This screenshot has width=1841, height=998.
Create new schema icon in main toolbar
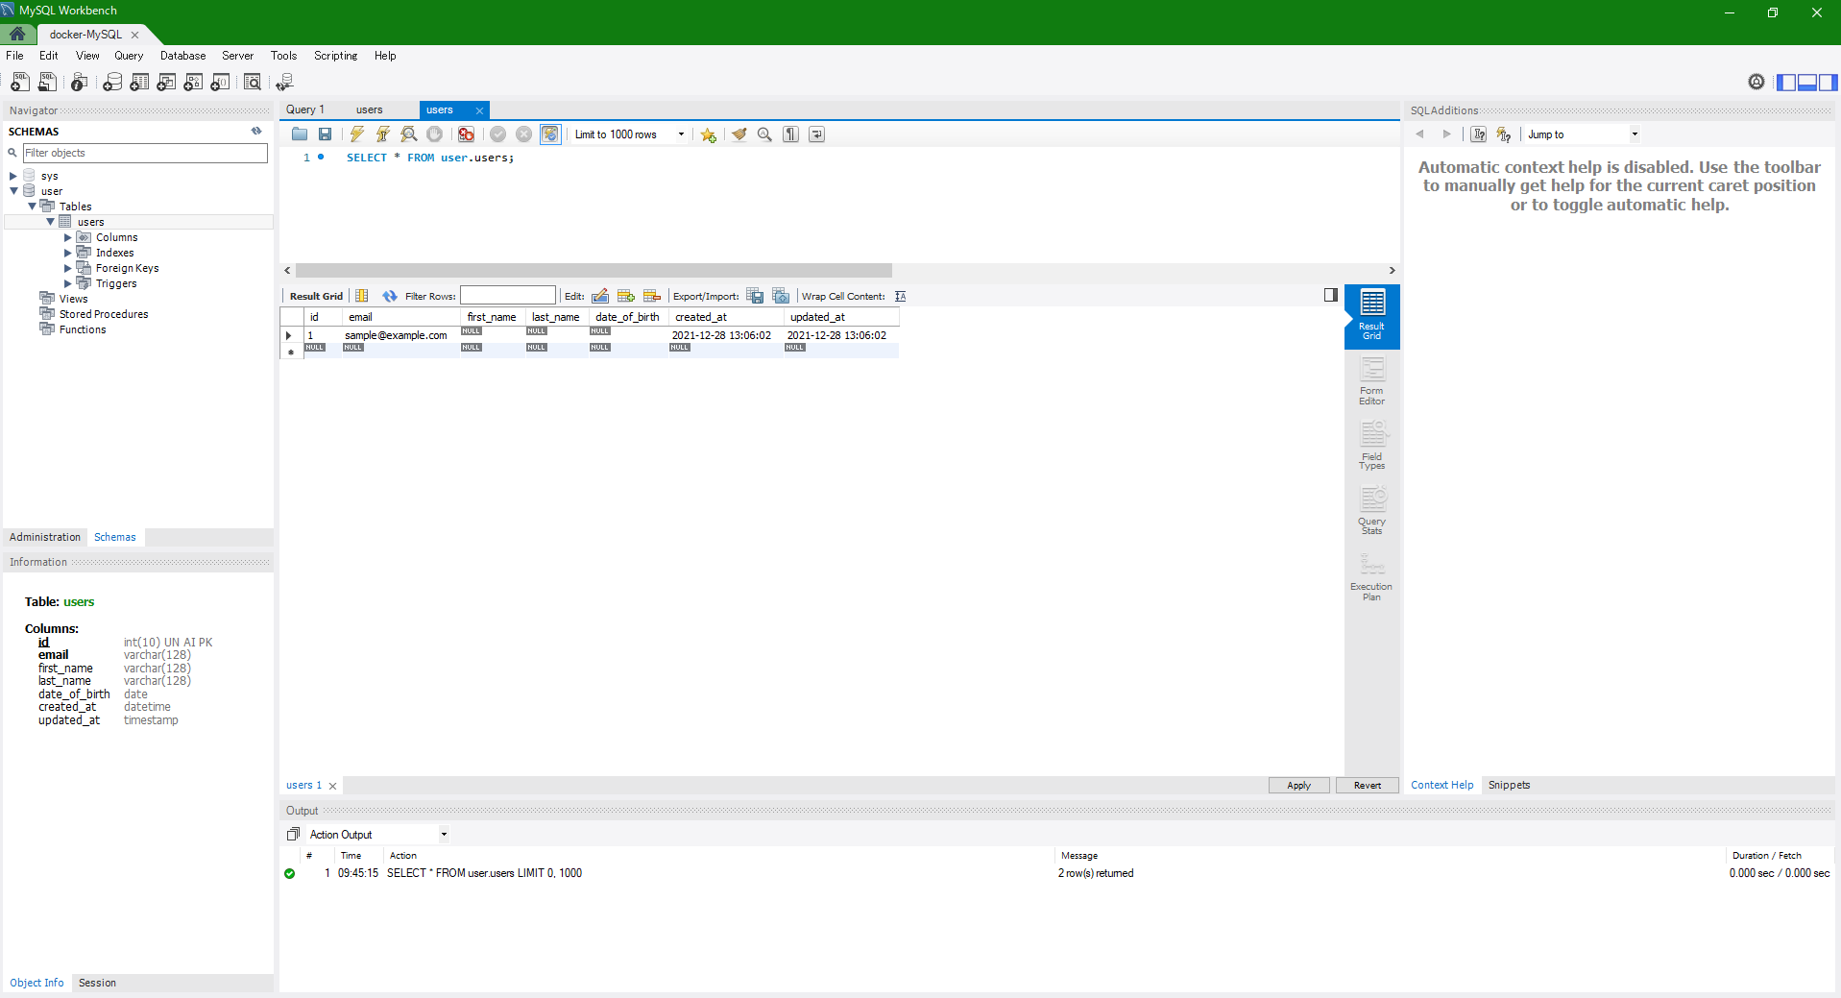coord(112,83)
